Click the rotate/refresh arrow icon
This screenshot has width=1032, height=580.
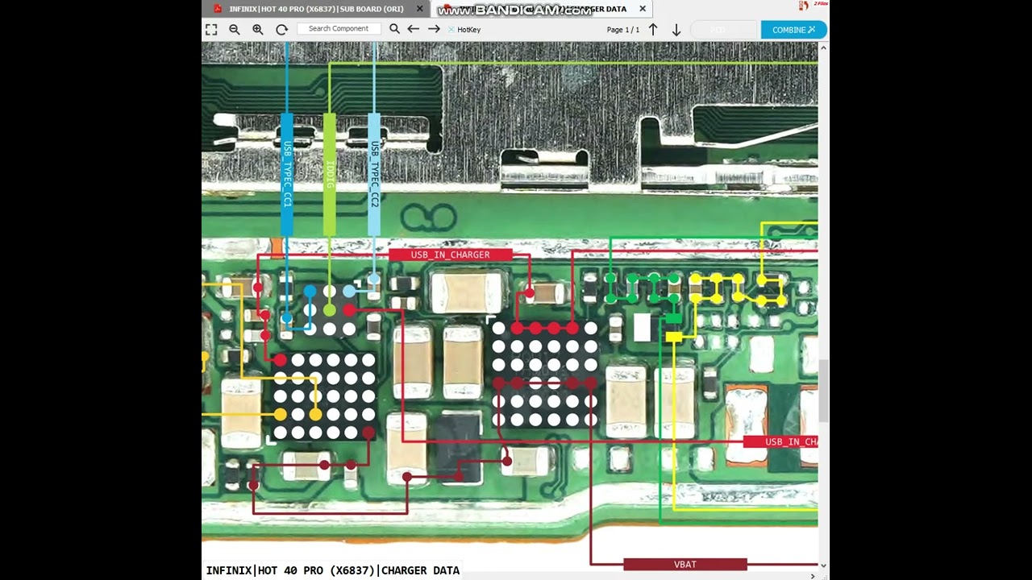(281, 29)
